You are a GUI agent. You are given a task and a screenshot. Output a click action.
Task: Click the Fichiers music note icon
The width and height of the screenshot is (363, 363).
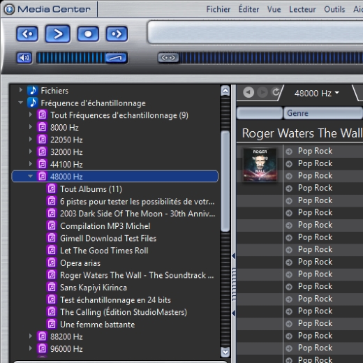(x=33, y=90)
